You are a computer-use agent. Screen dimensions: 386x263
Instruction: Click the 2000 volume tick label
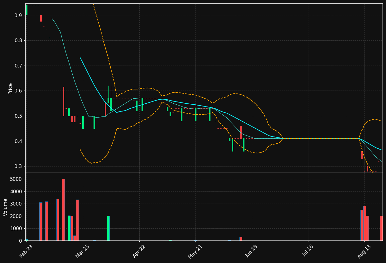[x=16, y=216]
